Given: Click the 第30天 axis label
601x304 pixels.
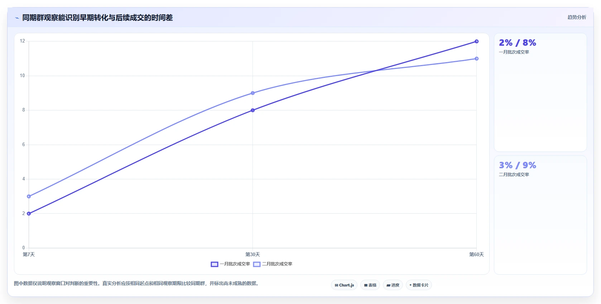Looking at the screenshot, I should [x=253, y=254].
